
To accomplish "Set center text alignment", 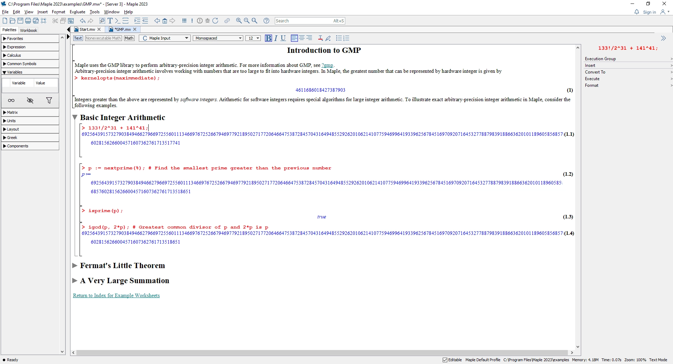I will tap(302, 38).
